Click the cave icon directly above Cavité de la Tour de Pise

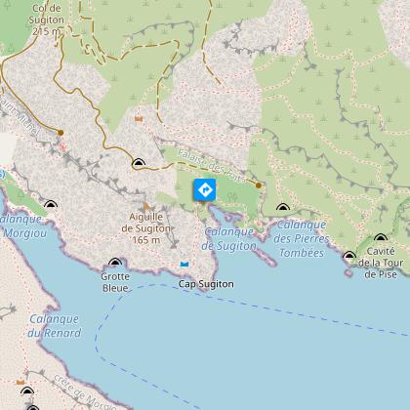(x=381, y=237)
